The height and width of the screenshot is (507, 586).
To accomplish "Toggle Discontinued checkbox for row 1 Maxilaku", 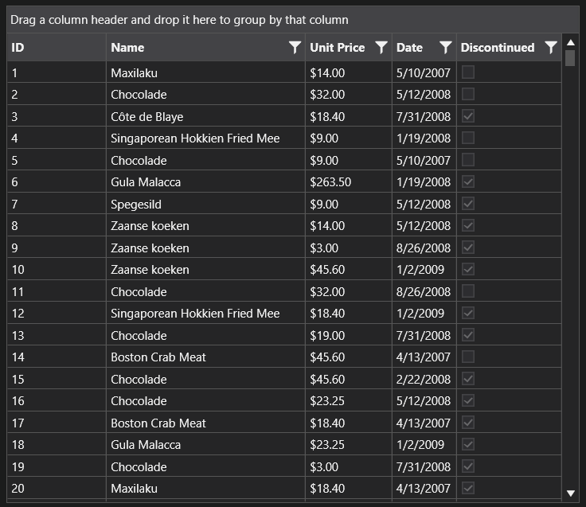I will (x=468, y=72).
